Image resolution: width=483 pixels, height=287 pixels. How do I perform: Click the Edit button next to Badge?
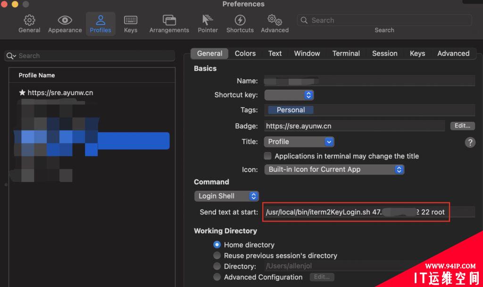pos(462,126)
